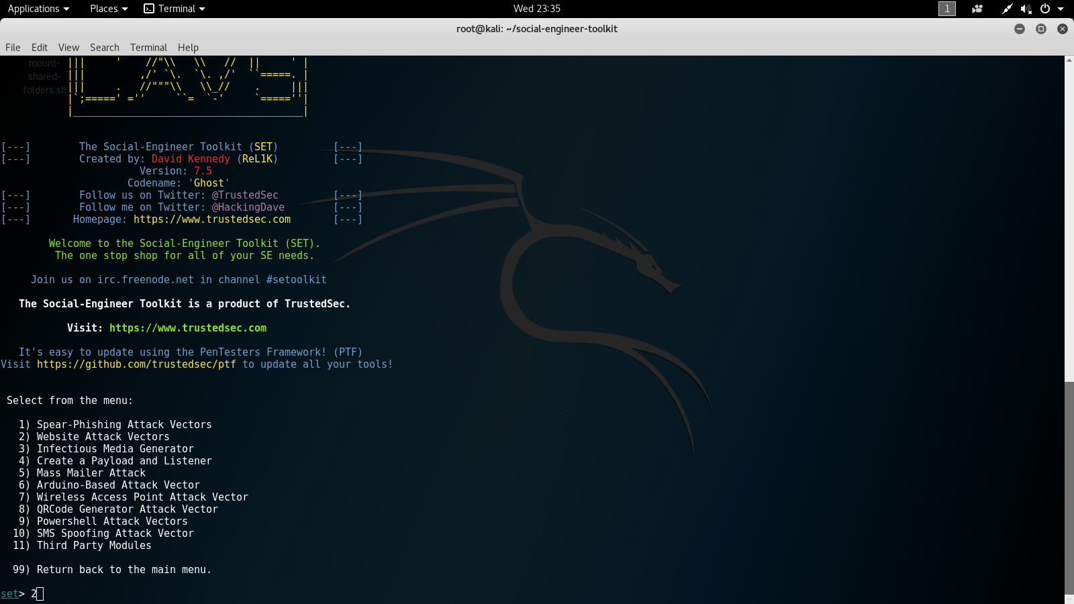
Task: Click '4) Create a Payload and Listener' text
Action: coord(115,461)
